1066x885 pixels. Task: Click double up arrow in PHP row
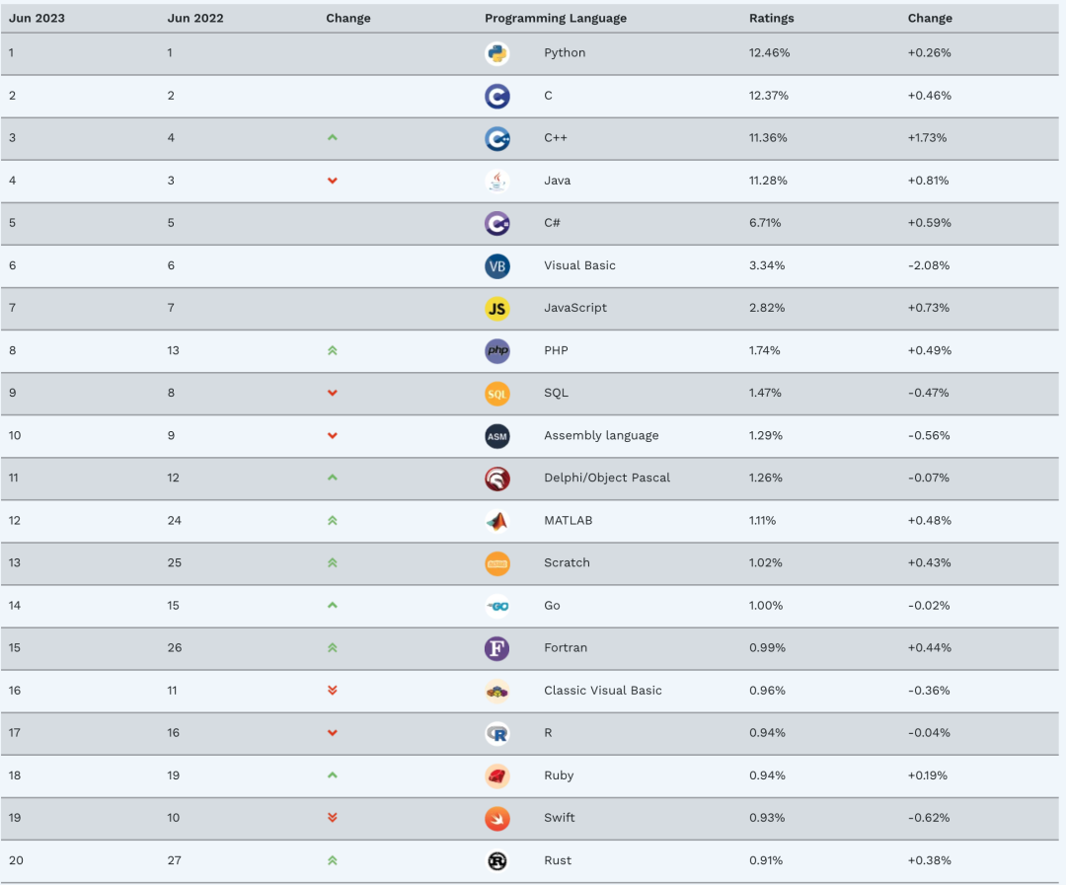click(x=333, y=350)
